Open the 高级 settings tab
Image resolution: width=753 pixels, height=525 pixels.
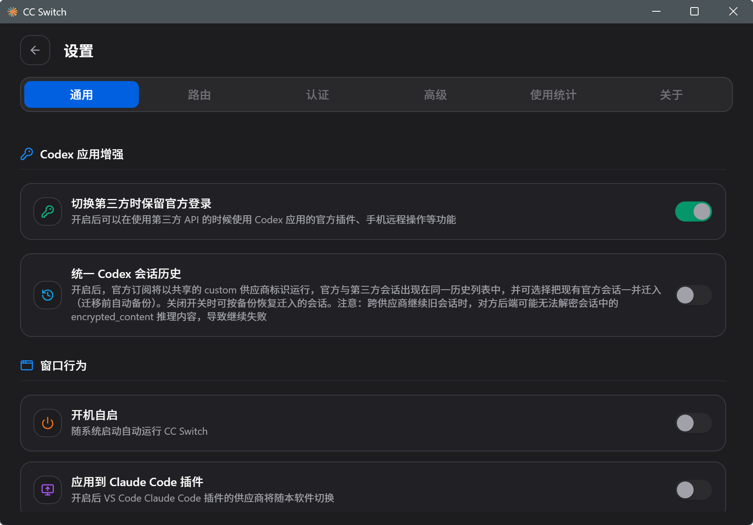pos(435,94)
